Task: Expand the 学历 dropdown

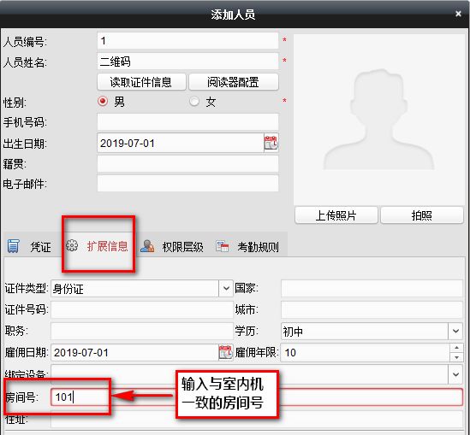Action: tap(455, 331)
